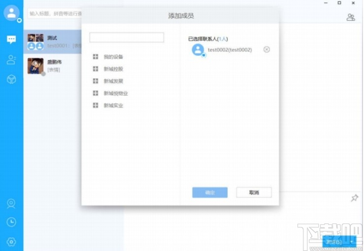Click the pin icon in chat area
The image size is (364, 251).
click(x=354, y=198)
